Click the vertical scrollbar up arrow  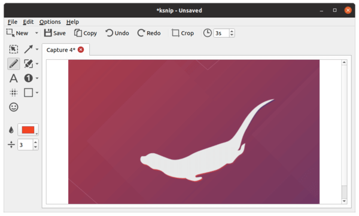[x=344, y=62]
